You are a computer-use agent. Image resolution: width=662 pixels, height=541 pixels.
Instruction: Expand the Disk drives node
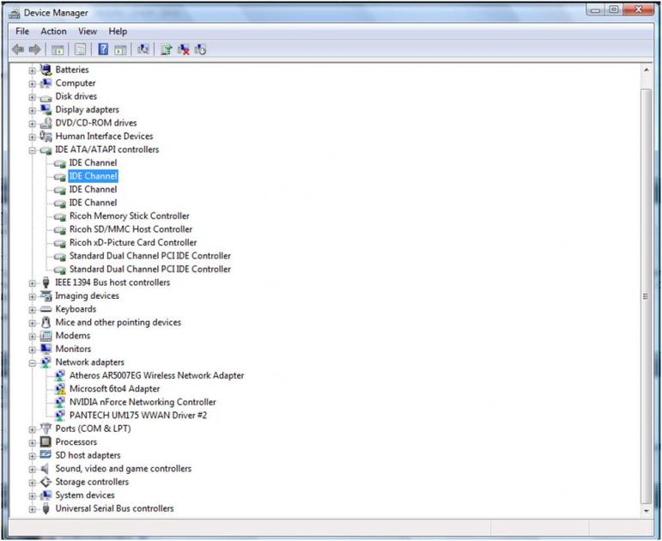32,97
